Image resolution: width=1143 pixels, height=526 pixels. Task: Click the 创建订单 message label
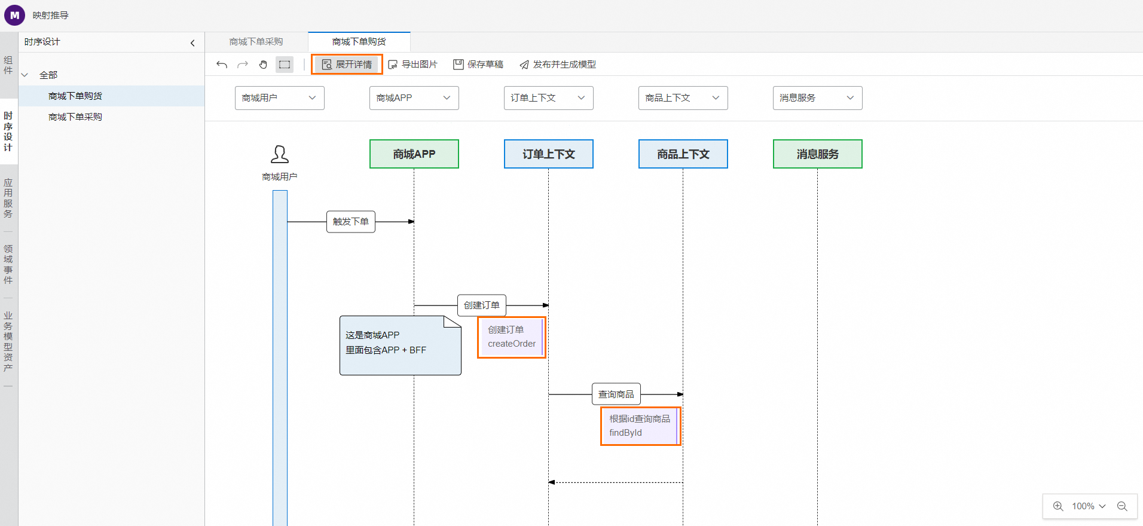pyautogui.click(x=482, y=305)
